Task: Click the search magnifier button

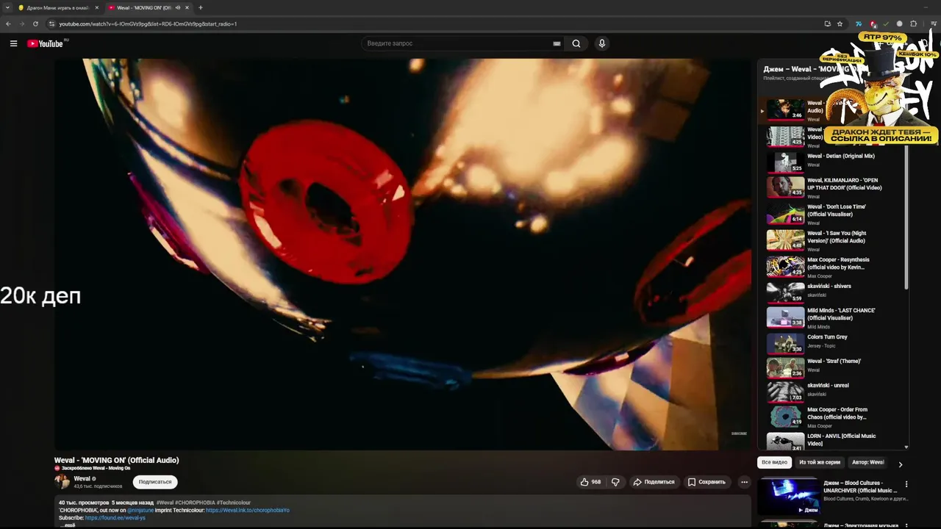Action: pyautogui.click(x=576, y=43)
